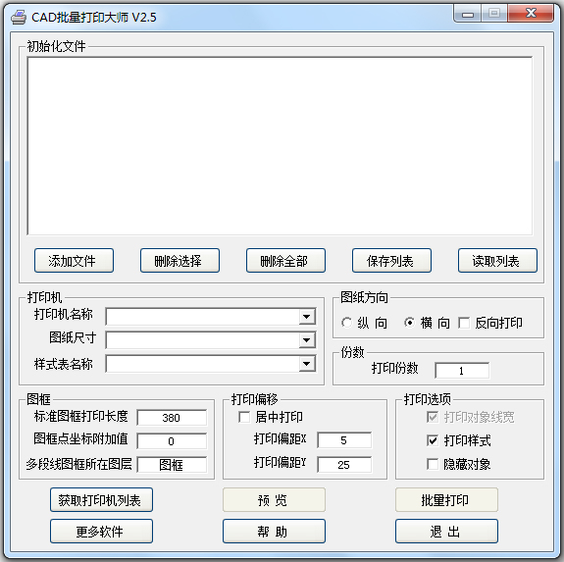Image resolution: width=564 pixels, height=562 pixels.
Task: Toggle the 打印样式 checkbox
Action: click(x=433, y=440)
